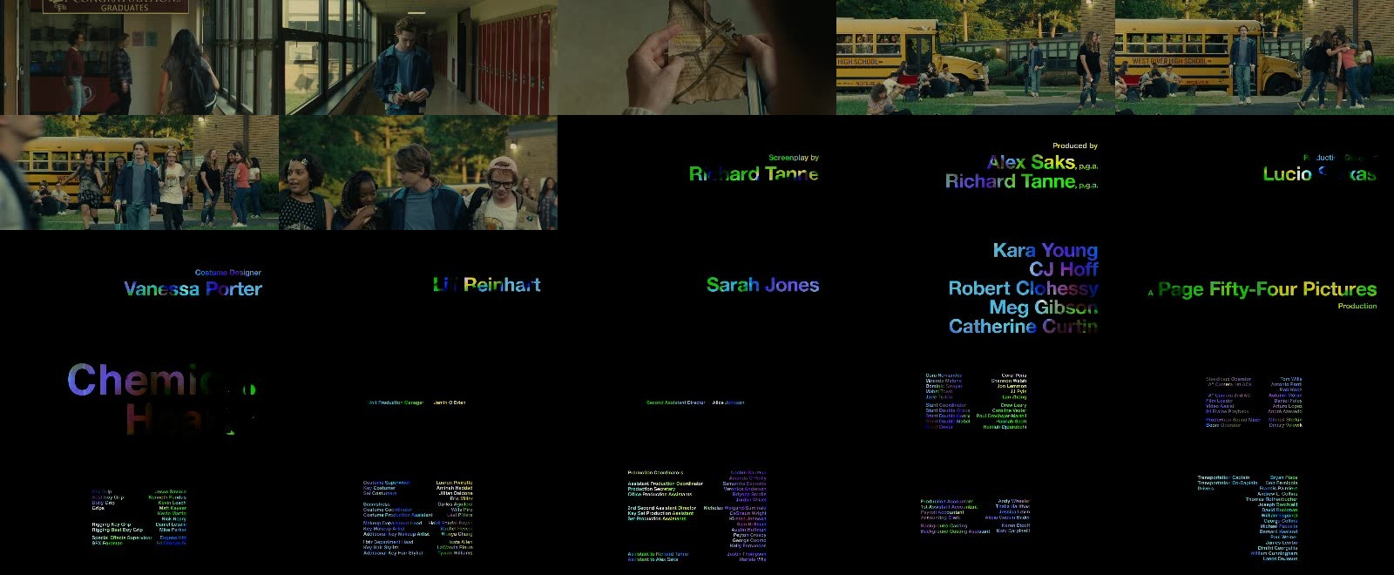Open the Unit Production Manager credit frame
This screenshot has height=575, width=1394.
click(x=418, y=402)
